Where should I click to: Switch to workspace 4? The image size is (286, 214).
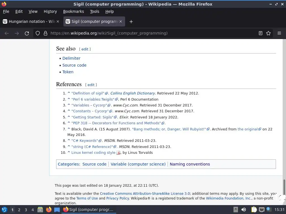click(33, 210)
